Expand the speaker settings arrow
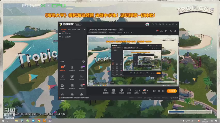Image resolution: width=220 pixels, height=123 pixels. pos(147,91)
